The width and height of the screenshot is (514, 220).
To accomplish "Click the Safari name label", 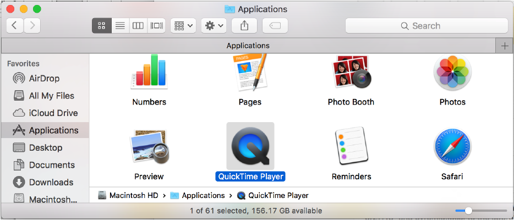I will coord(452,177).
